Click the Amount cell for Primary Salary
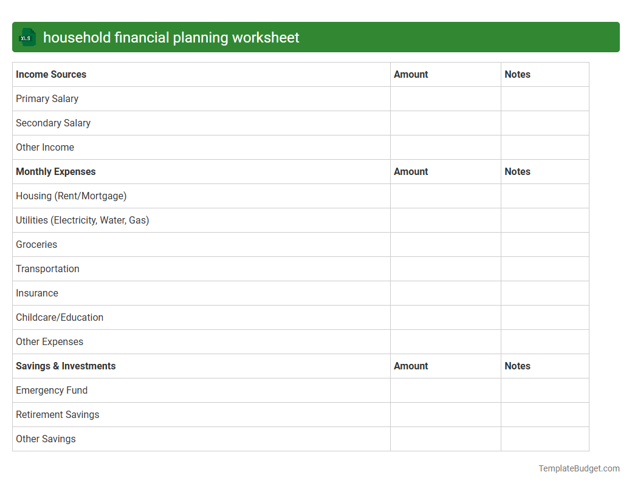The height and width of the screenshot is (486, 632). (x=445, y=98)
